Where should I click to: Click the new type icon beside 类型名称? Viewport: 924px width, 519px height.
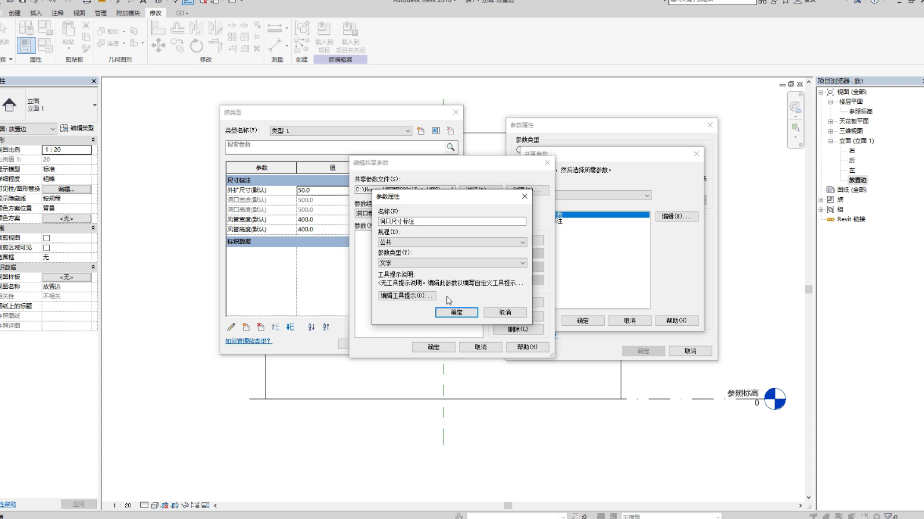[421, 131]
